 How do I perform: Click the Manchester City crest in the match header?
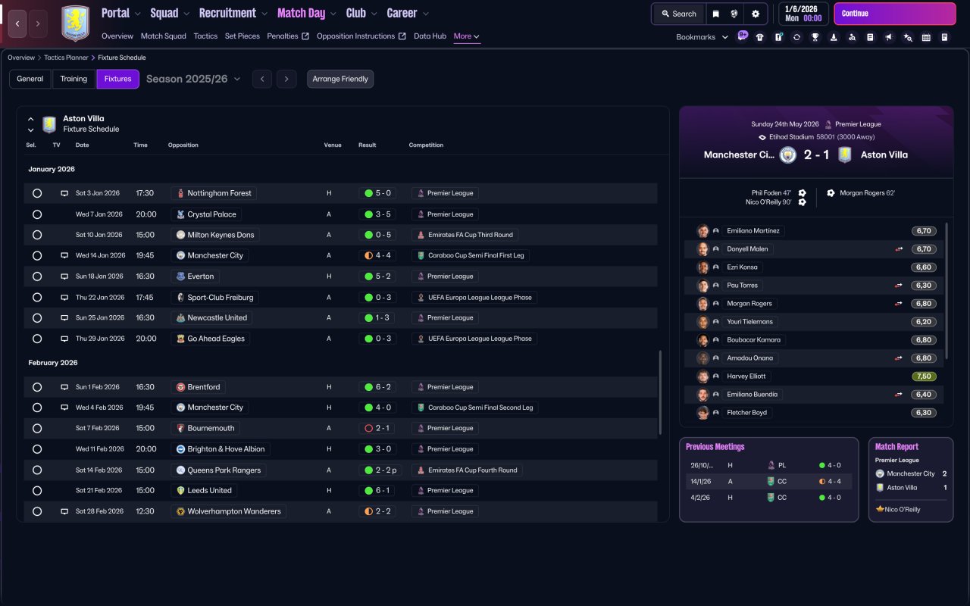click(788, 155)
